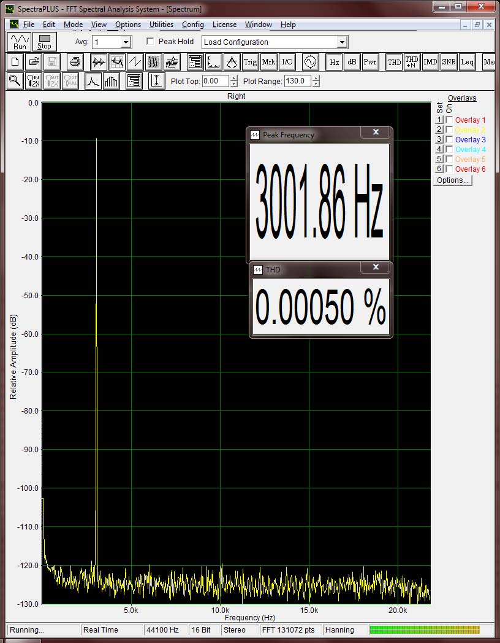Enable the Peak Hold checkbox

click(x=151, y=42)
